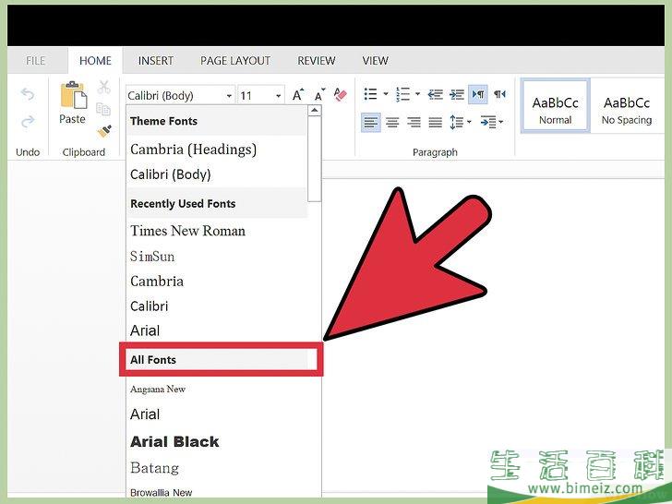Click the Paste label button
672x504 pixels.
72,119
